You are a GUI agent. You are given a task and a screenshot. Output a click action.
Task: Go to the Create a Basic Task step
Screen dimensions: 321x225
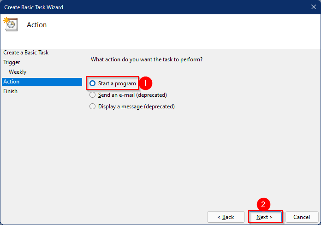(26, 53)
